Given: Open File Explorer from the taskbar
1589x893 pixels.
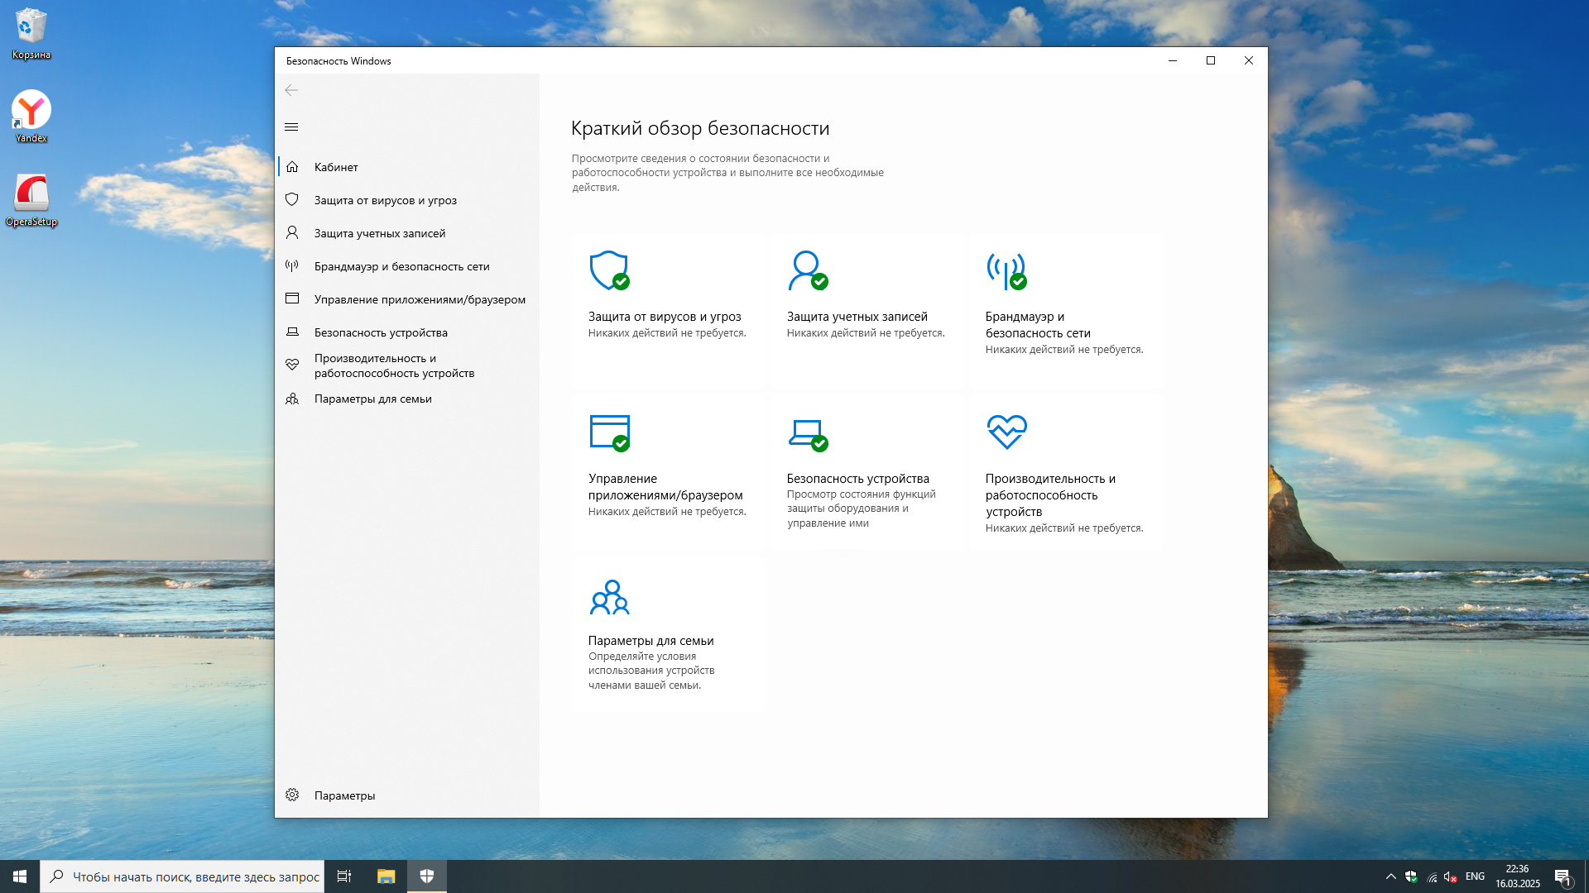Looking at the screenshot, I should (386, 876).
